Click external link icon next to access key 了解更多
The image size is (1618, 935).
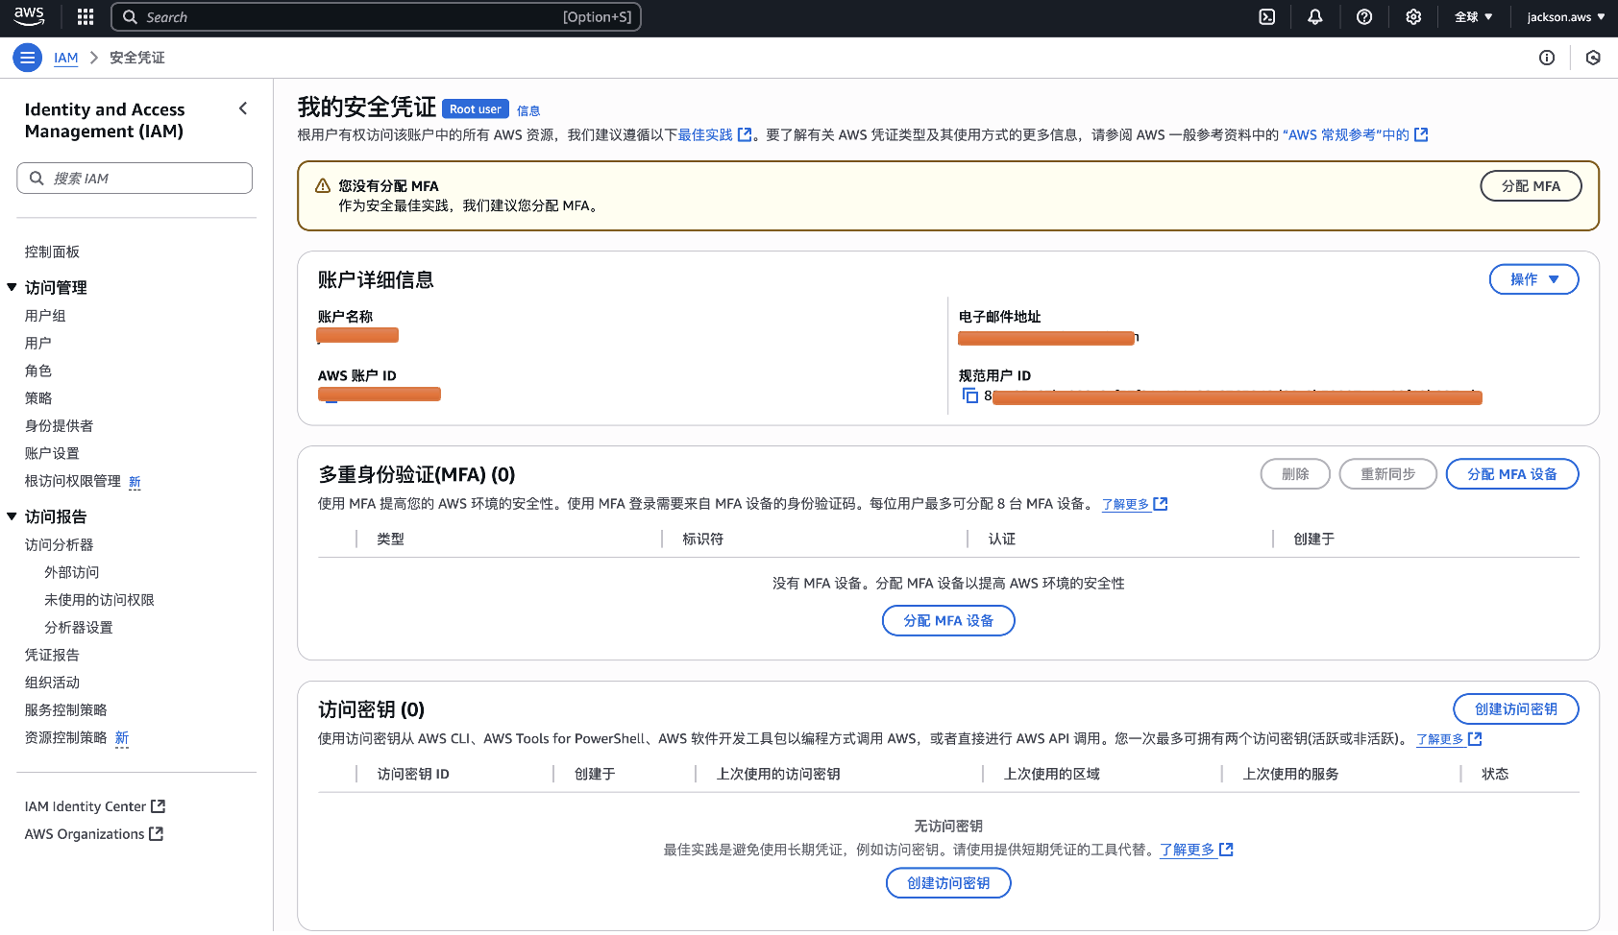pyautogui.click(x=1476, y=739)
